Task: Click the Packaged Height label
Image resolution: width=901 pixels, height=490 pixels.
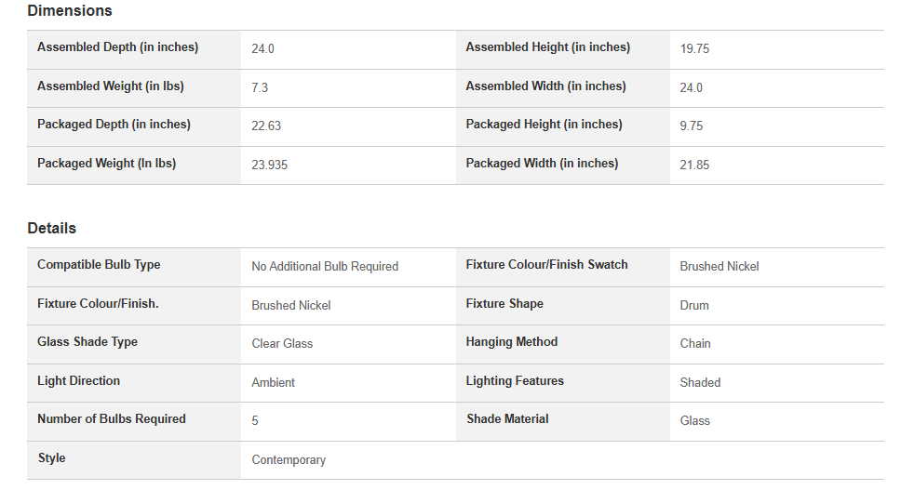Action: [x=544, y=125]
